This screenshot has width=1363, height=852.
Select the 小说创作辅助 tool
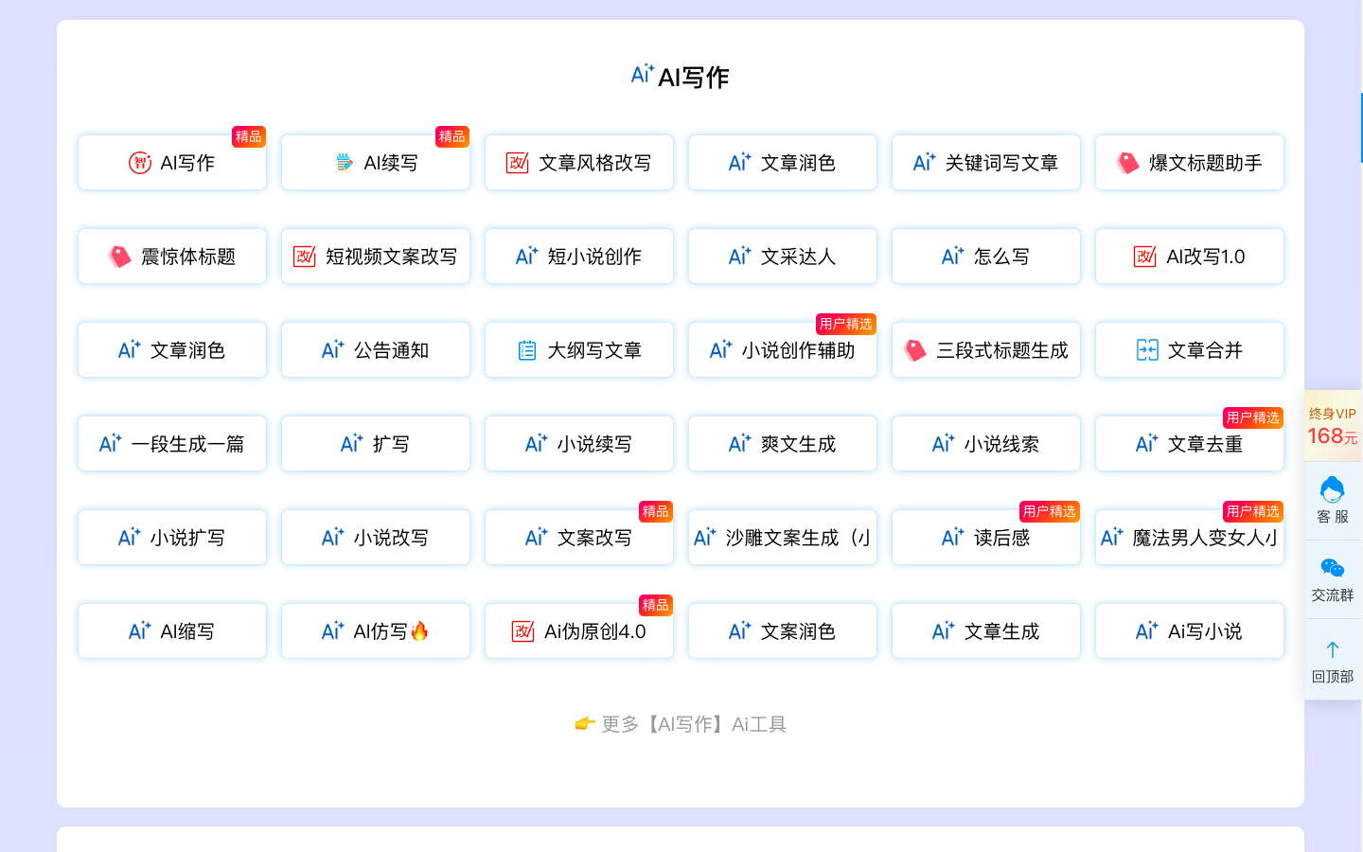(x=783, y=350)
